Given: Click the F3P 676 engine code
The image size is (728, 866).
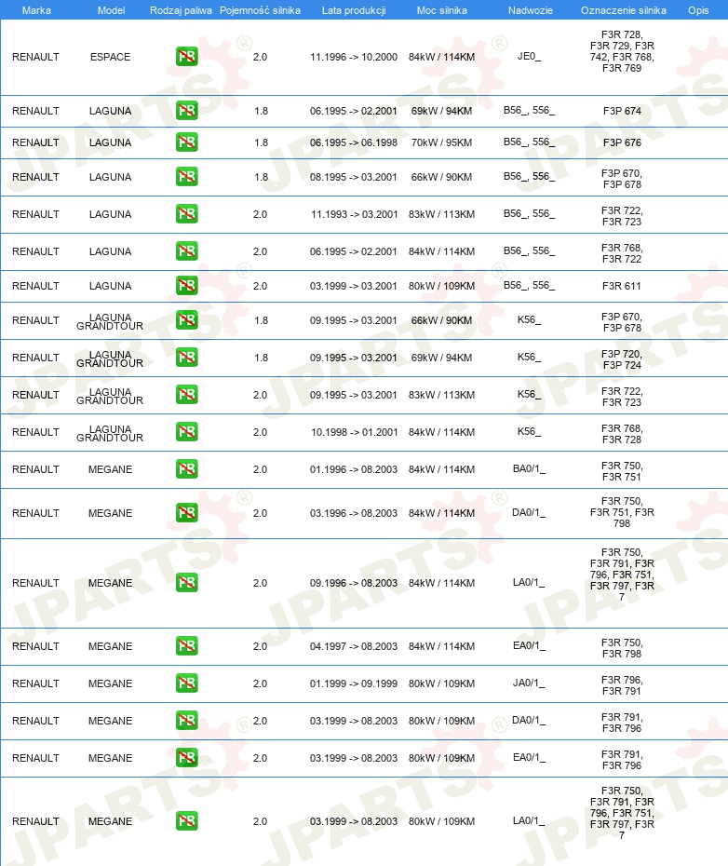Looking at the screenshot, I should click(x=622, y=142).
